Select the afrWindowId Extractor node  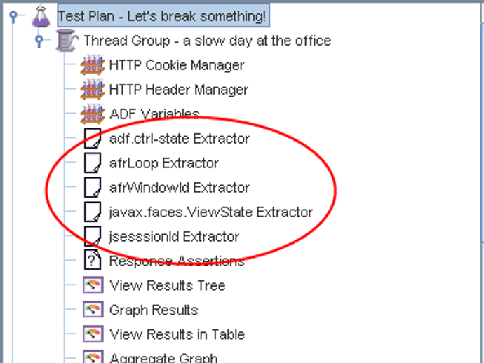pyautogui.click(x=180, y=188)
